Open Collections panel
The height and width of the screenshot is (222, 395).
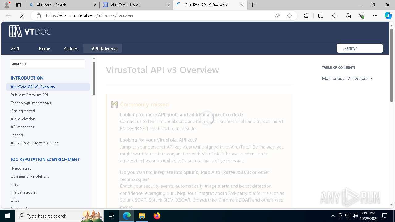click(348, 16)
